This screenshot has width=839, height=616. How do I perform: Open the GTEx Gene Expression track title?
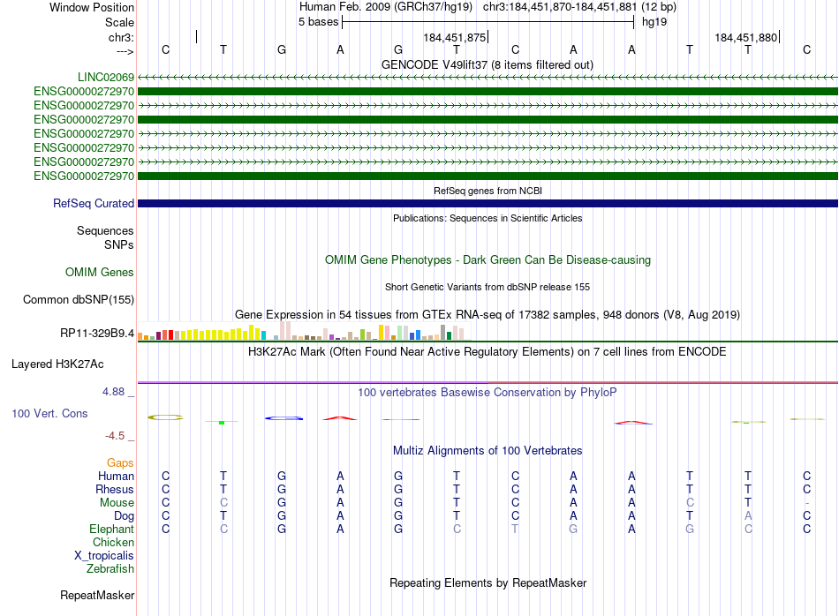click(488, 314)
